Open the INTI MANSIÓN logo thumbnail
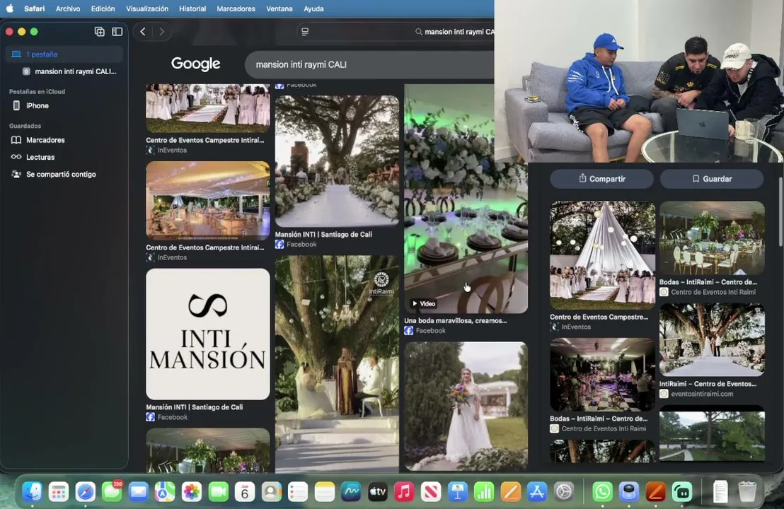 click(208, 334)
